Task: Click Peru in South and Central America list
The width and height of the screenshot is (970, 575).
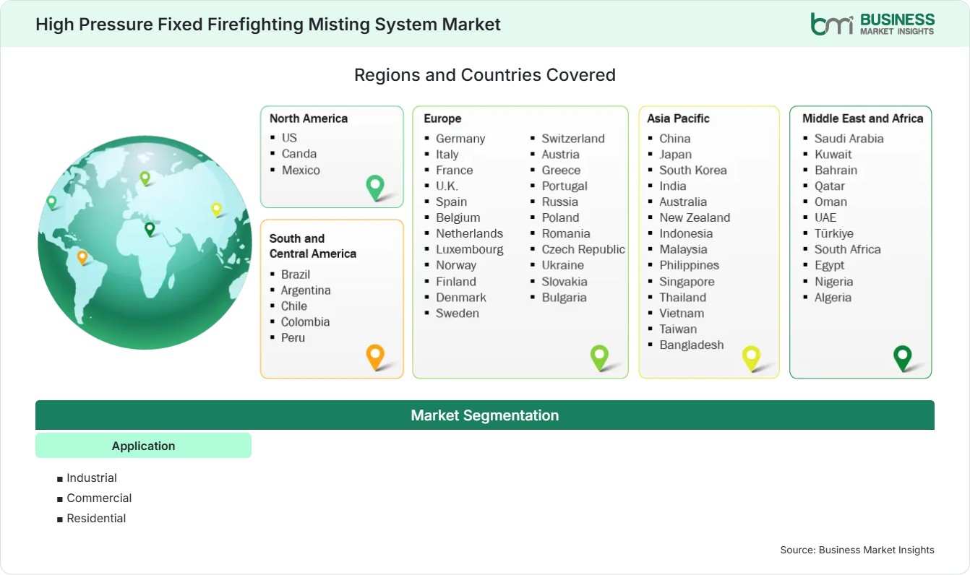Action: [x=293, y=337]
